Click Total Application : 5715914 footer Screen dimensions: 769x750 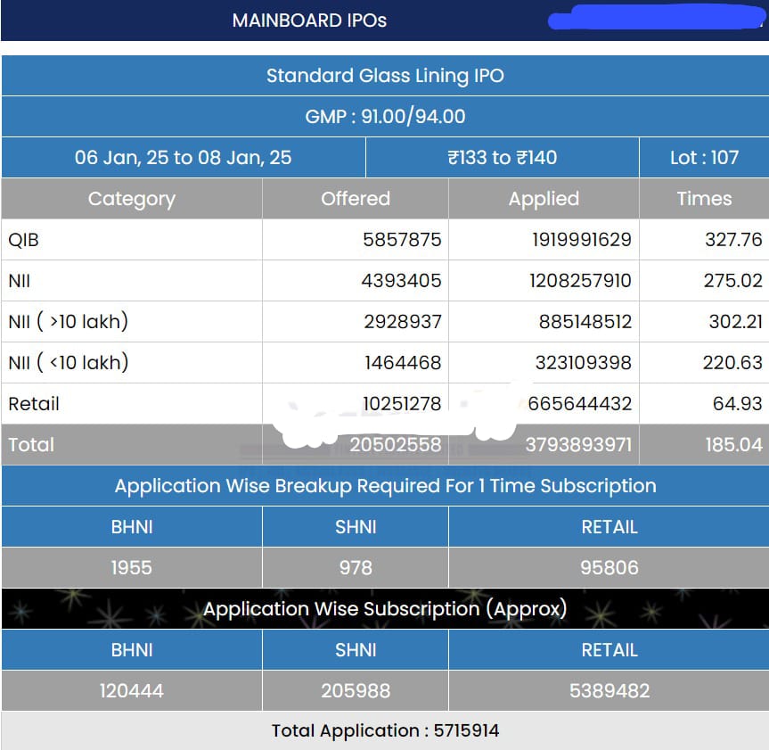[385, 731]
